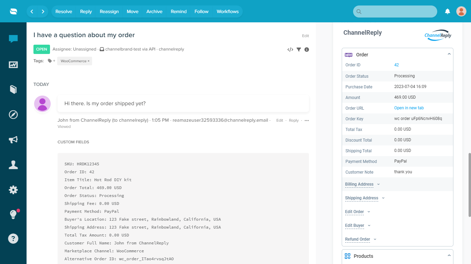Click the Customer Note thank you value
Viewport: 471px width, 264px height.
403,172
